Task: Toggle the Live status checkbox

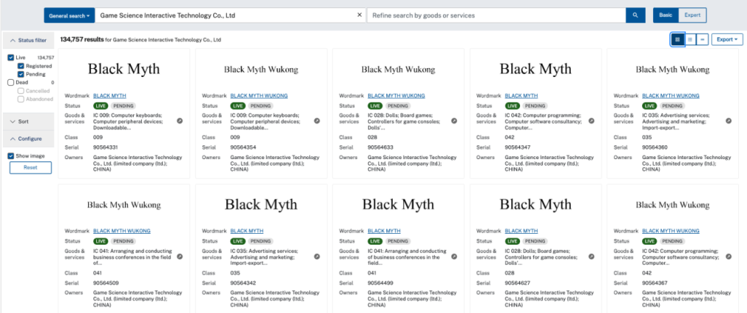Action: (11, 58)
